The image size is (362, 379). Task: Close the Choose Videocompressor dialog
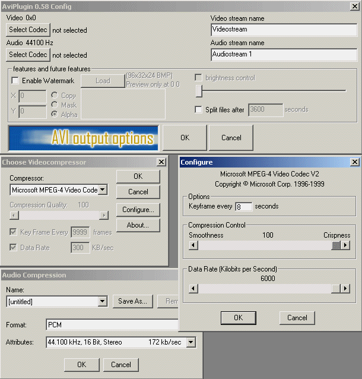(x=161, y=162)
